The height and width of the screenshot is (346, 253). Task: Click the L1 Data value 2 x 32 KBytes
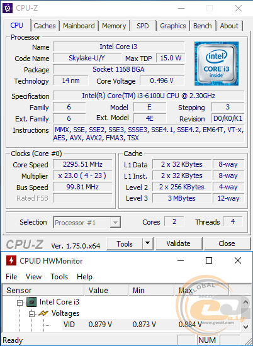pos(182,164)
